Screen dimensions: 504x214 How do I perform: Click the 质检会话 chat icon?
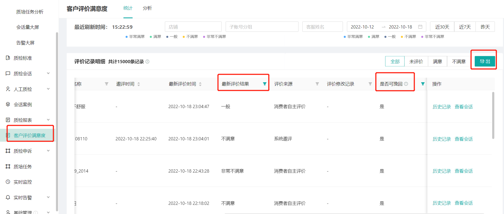8,73
